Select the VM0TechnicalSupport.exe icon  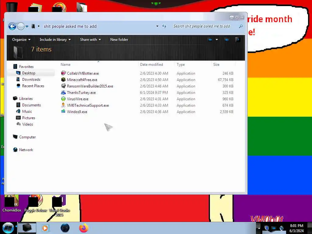pos(63,105)
